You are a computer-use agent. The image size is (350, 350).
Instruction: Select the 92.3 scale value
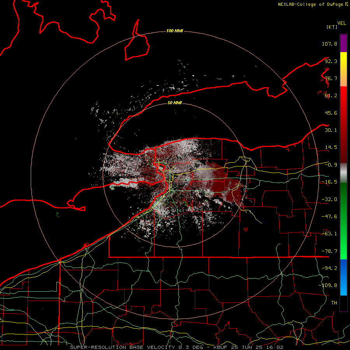331,61
